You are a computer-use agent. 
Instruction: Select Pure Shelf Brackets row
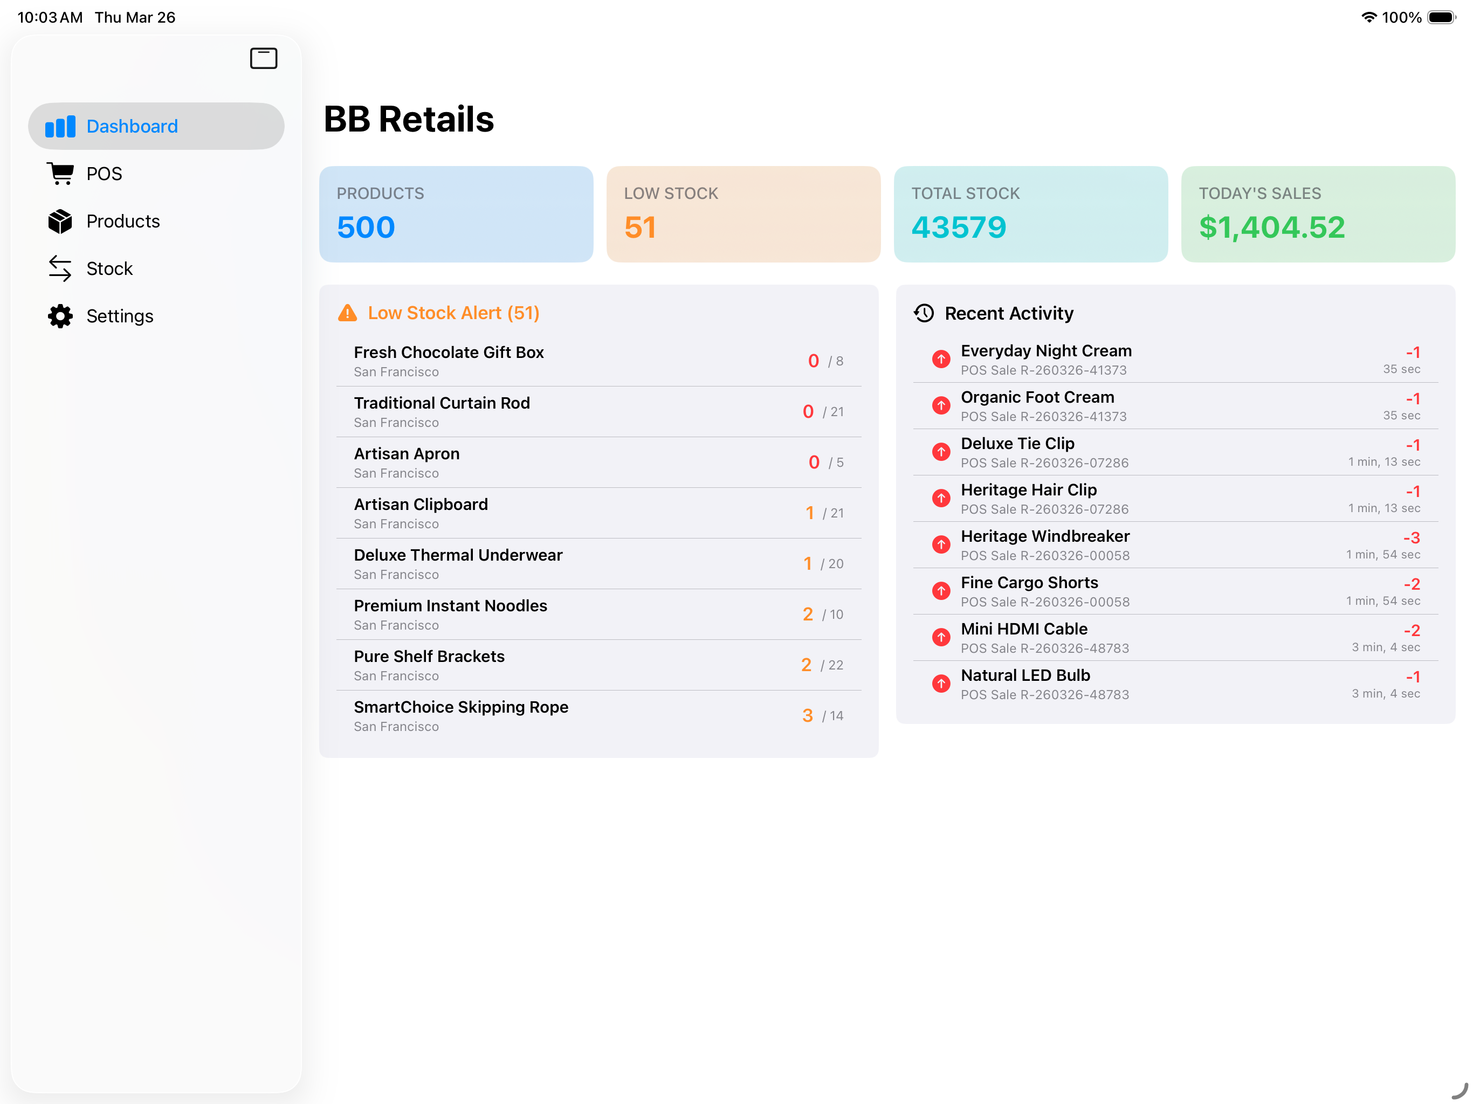598,665
